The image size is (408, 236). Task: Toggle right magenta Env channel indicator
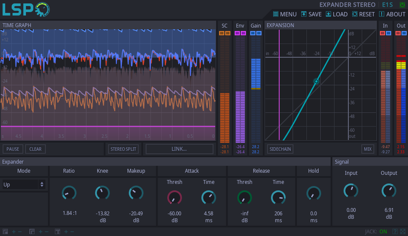point(243,33)
